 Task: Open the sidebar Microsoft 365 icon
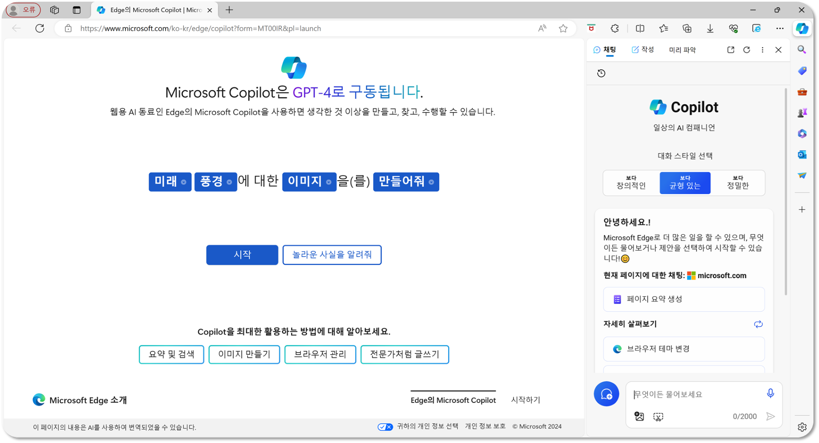pyautogui.click(x=802, y=134)
